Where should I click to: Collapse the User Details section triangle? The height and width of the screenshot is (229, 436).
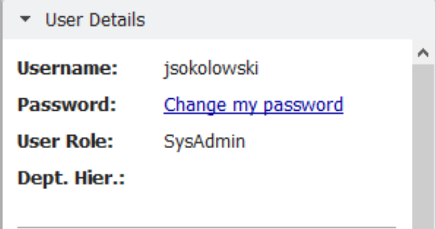(x=26, y=19)
